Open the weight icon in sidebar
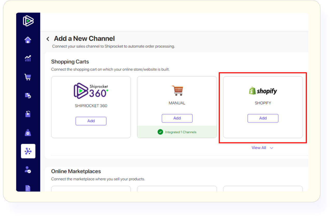Screen dimensions: 336x222 (28, 133)
